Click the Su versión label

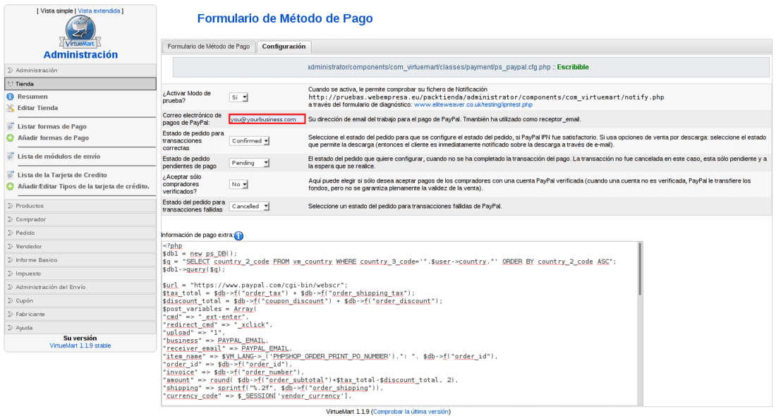click(x=80, y=338)
